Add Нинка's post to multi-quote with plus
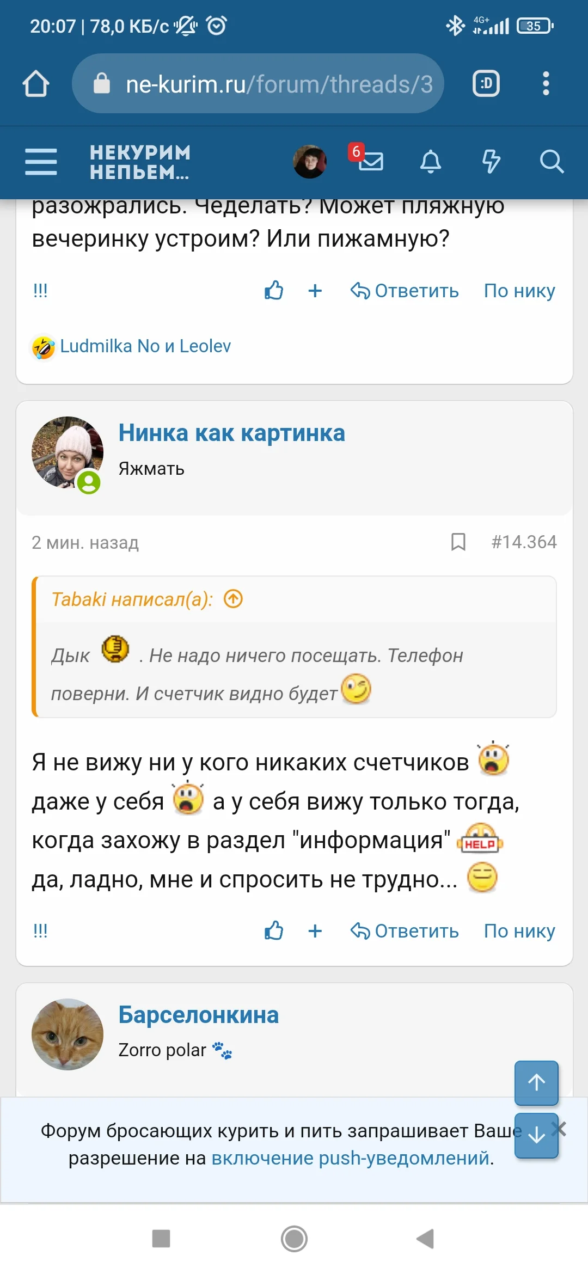 point(315,931)
